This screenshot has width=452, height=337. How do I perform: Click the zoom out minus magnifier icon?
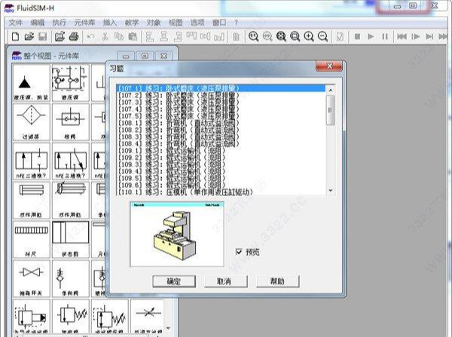coord(322,37)
